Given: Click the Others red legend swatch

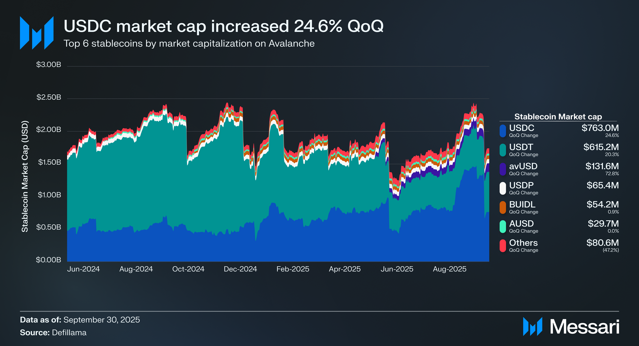Looking at the screenshot, I should [503, 246].
